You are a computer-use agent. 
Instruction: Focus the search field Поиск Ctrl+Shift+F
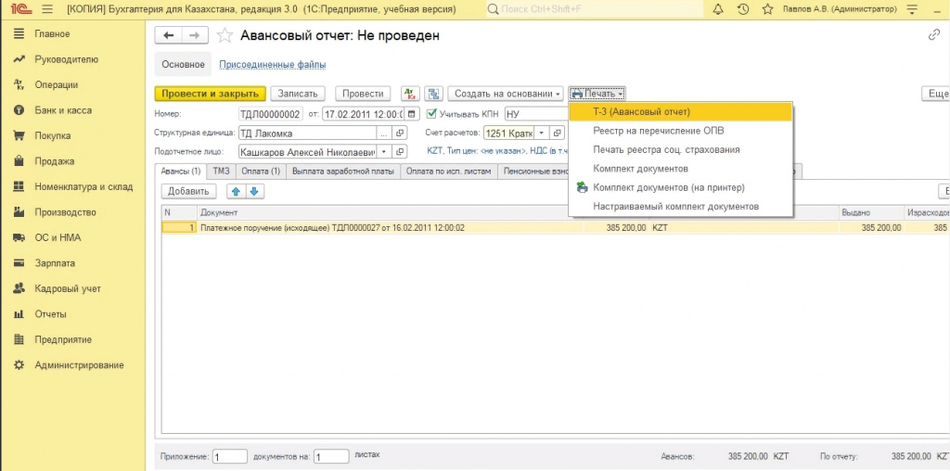click(594, 9)
